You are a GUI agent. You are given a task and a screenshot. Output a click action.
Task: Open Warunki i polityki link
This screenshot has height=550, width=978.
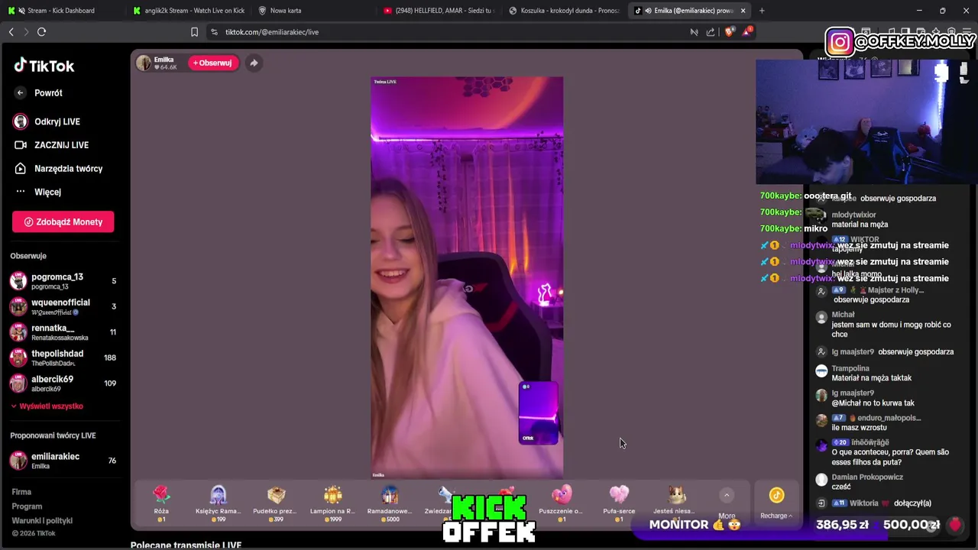click(x=42, y=521)
